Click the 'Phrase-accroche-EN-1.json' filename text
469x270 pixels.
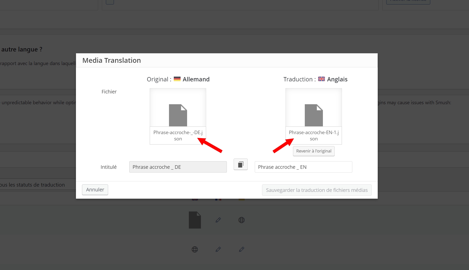coord(314,136)
